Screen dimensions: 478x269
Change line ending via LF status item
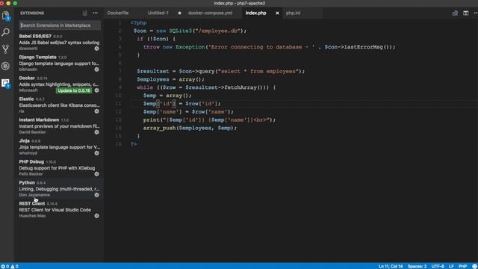pos(451,266)
